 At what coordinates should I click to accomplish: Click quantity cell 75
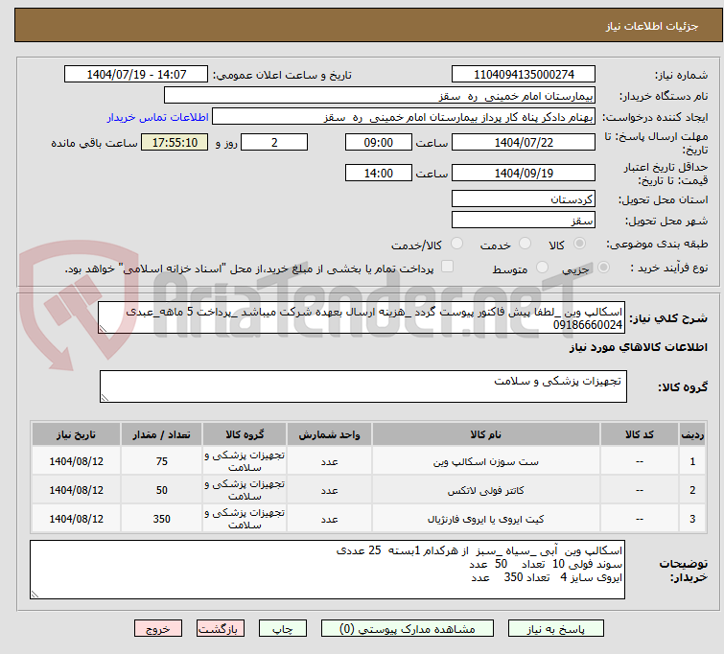coord(162,461)
